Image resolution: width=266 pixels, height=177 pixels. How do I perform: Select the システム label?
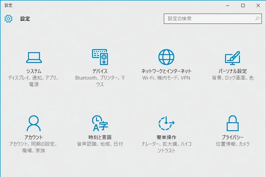(x=34, y=71)
